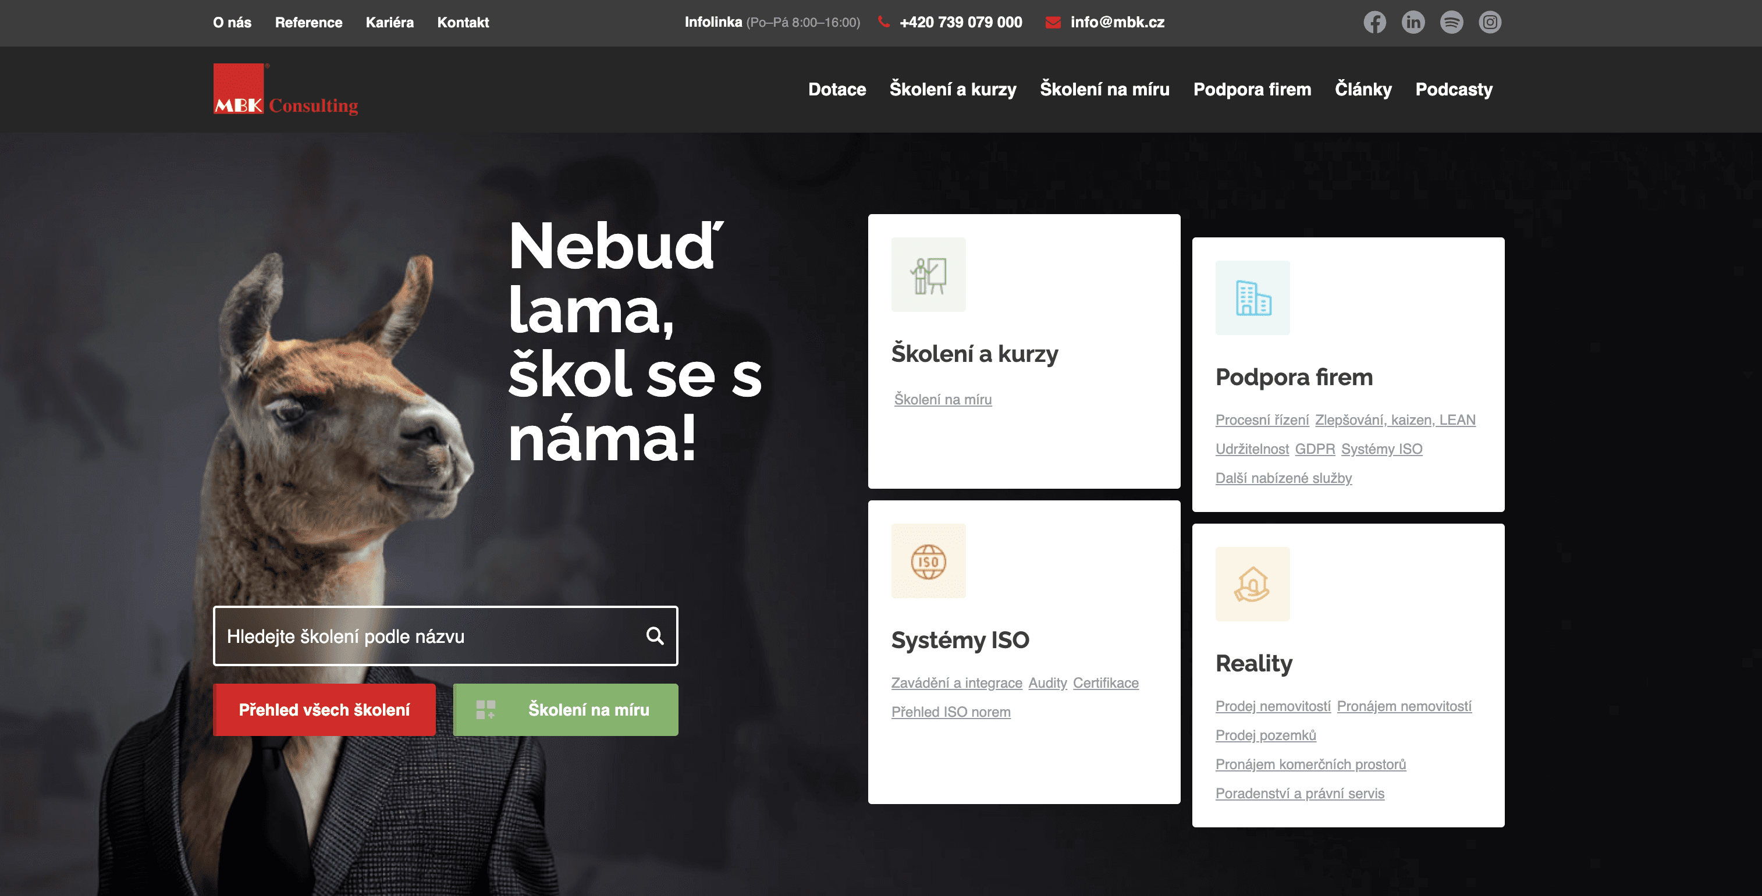
Task: Open the Zlepšování, kaizen, LEAN link
Action: (x=1395, y=420)
